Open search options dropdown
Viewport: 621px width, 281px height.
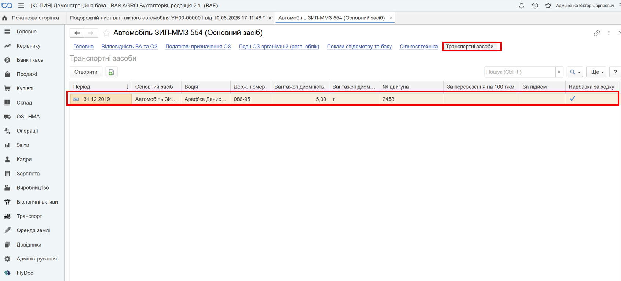575,72
